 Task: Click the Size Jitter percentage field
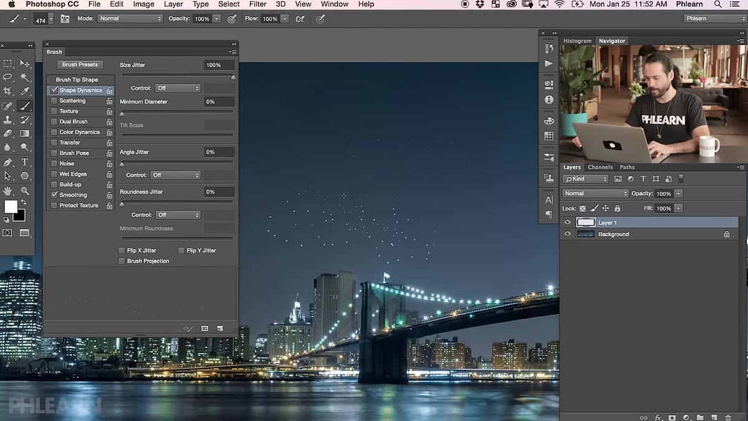point(219,65)
